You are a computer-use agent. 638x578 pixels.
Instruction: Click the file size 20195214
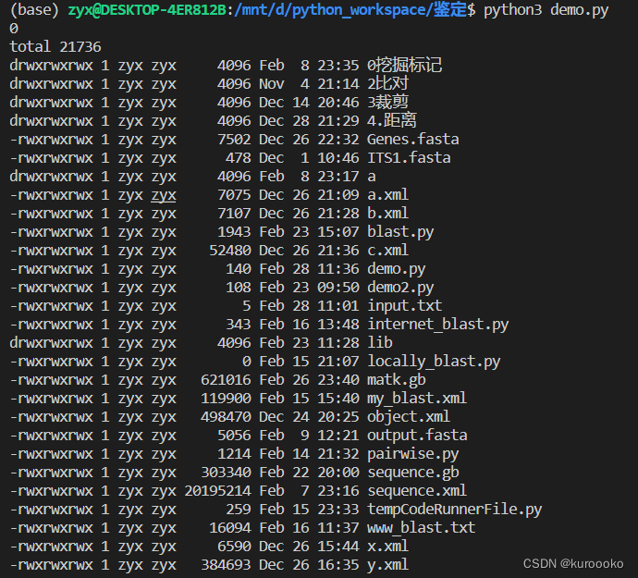click(x=217, y=491)
